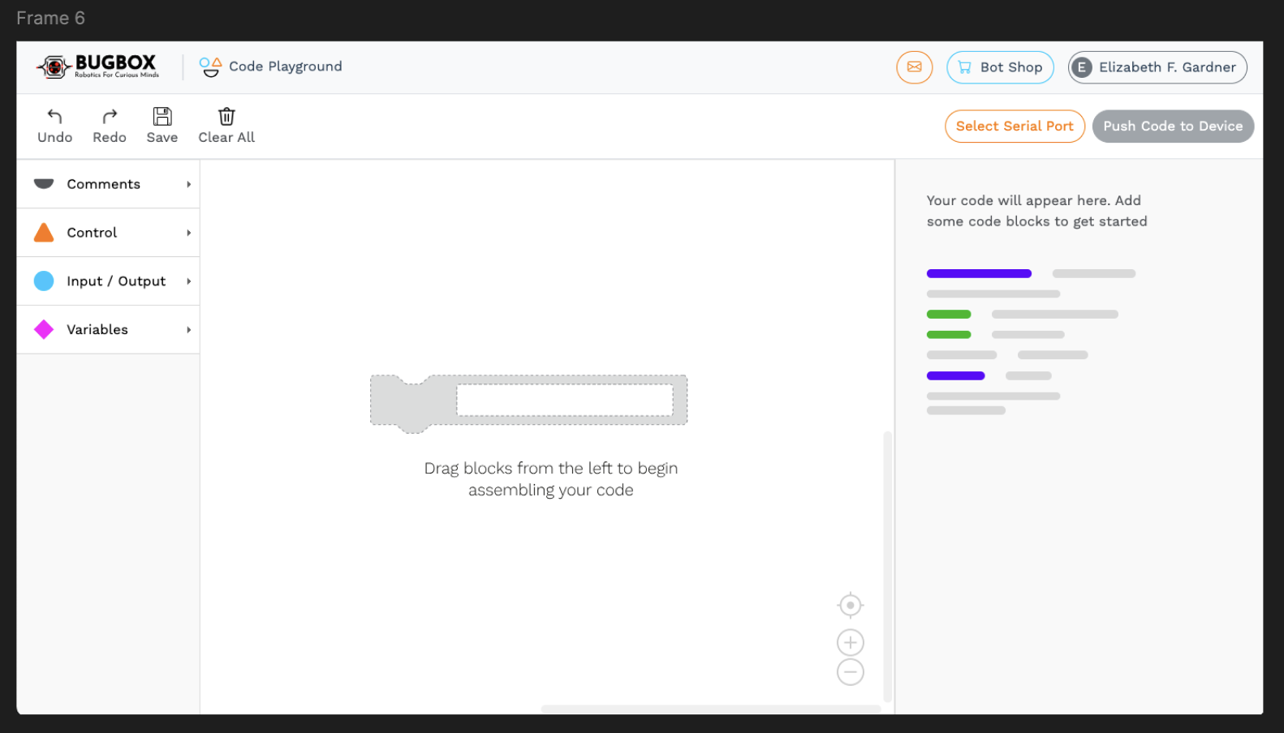Center the workspace with the crosshair icon

[850, 605]
